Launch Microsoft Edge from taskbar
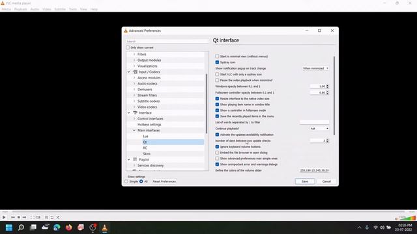 pos(57,227)
